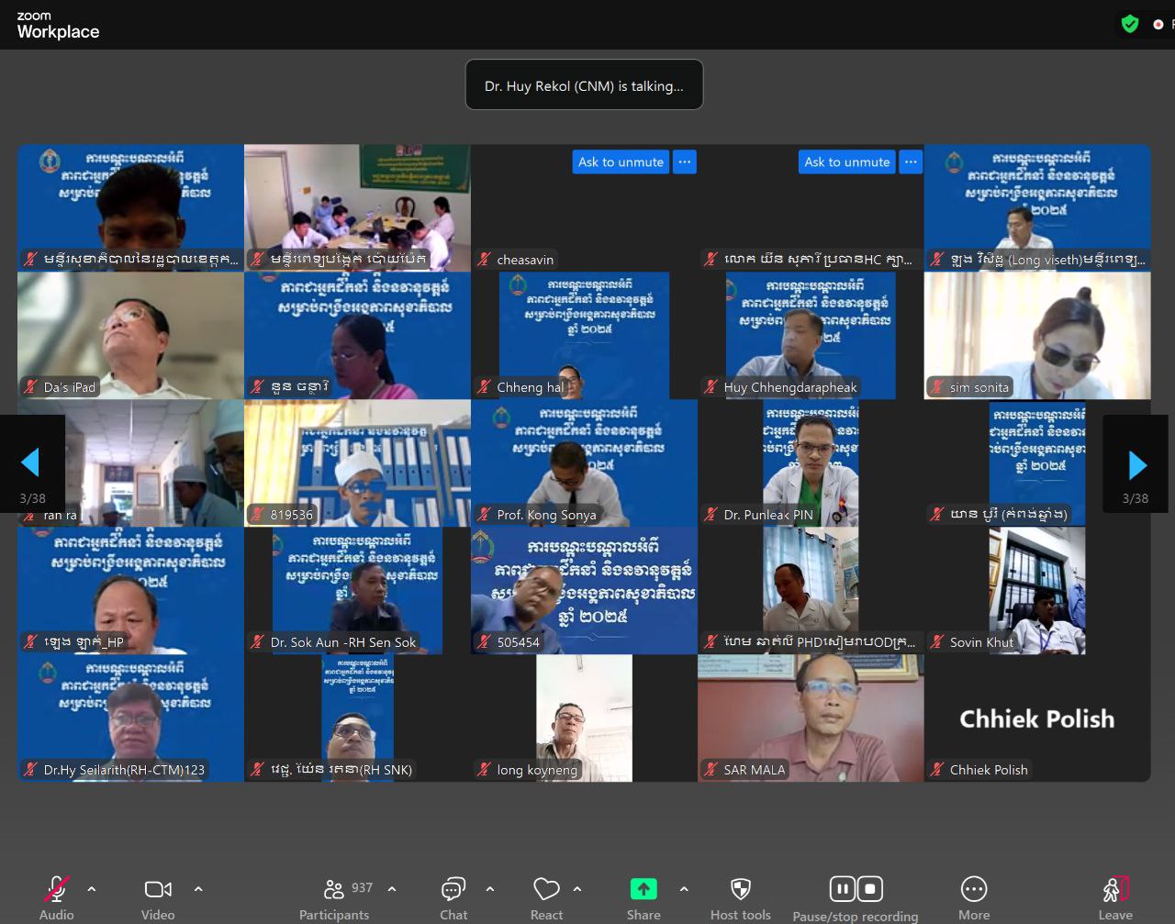The width and height of the screenshot is (1175, 924).
Task: Click the muted mic icon for Dr. Sok Aun
Action: pyautogui.click(x=258, y=642)
